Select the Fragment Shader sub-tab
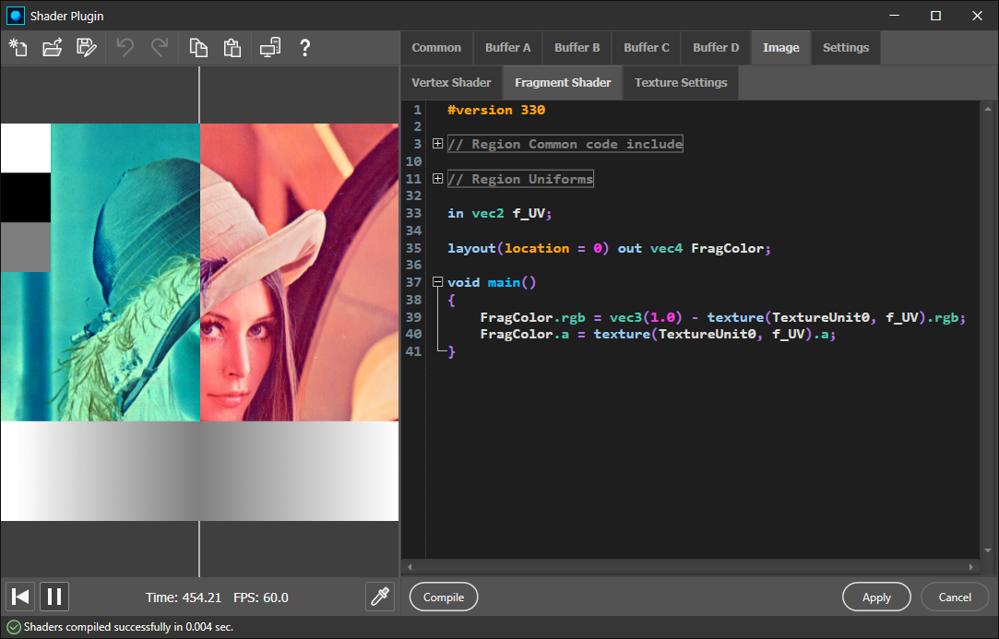Image resolution: width=999 pixels, height=639 pixels. (564, 83)
